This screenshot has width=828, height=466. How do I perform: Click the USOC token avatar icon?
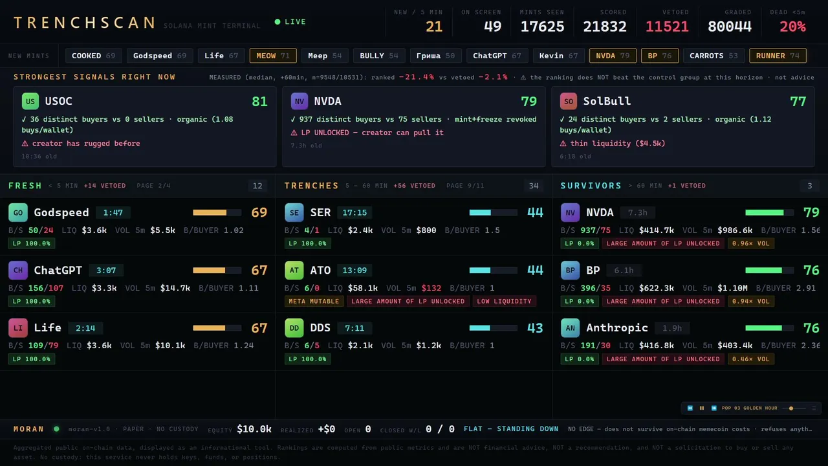30,102
